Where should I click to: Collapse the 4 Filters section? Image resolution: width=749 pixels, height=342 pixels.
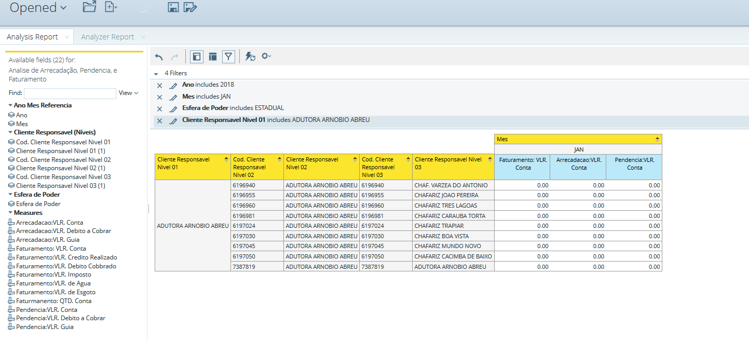pyautogui.click(x=156, y=74)
